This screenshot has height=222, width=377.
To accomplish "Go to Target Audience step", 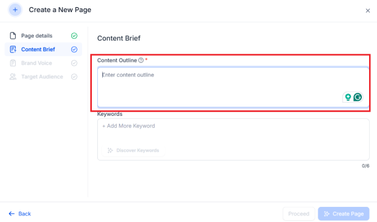I will (43, 77).
